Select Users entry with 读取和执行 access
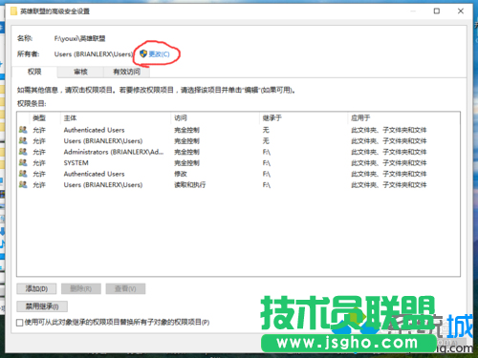The height and width of the screenshot is (358, 478). [238, 184]
